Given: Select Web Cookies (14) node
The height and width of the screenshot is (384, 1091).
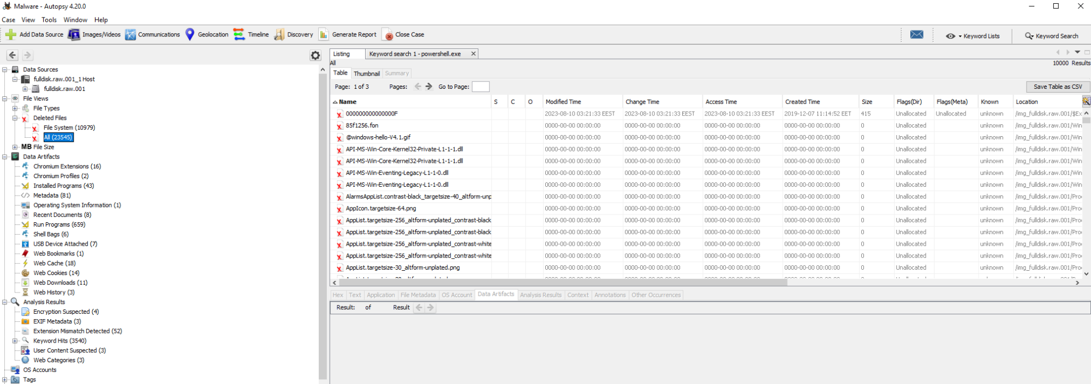Looking at the screenshot, I should coord(56,273).
